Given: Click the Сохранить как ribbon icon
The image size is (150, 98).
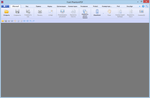Looking at the screenshot, I should click(x=28, y=11).
